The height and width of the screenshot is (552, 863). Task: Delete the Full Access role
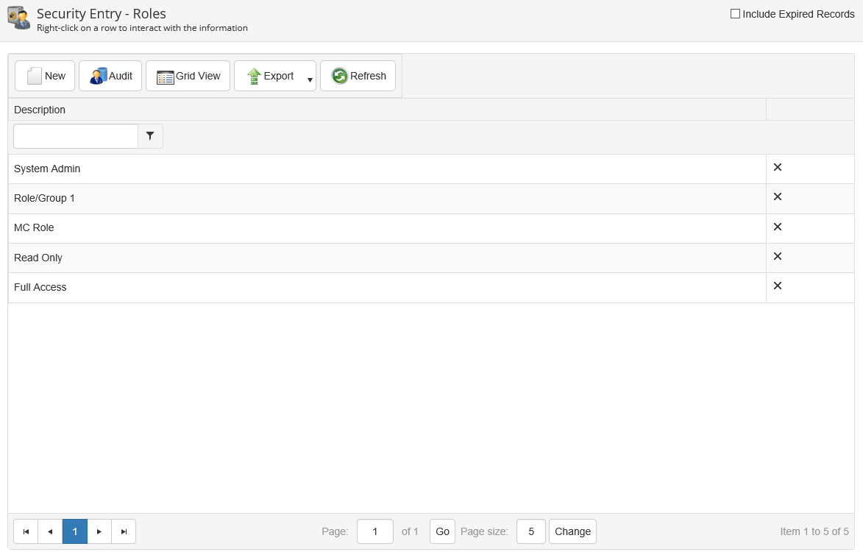click(777, 286)
